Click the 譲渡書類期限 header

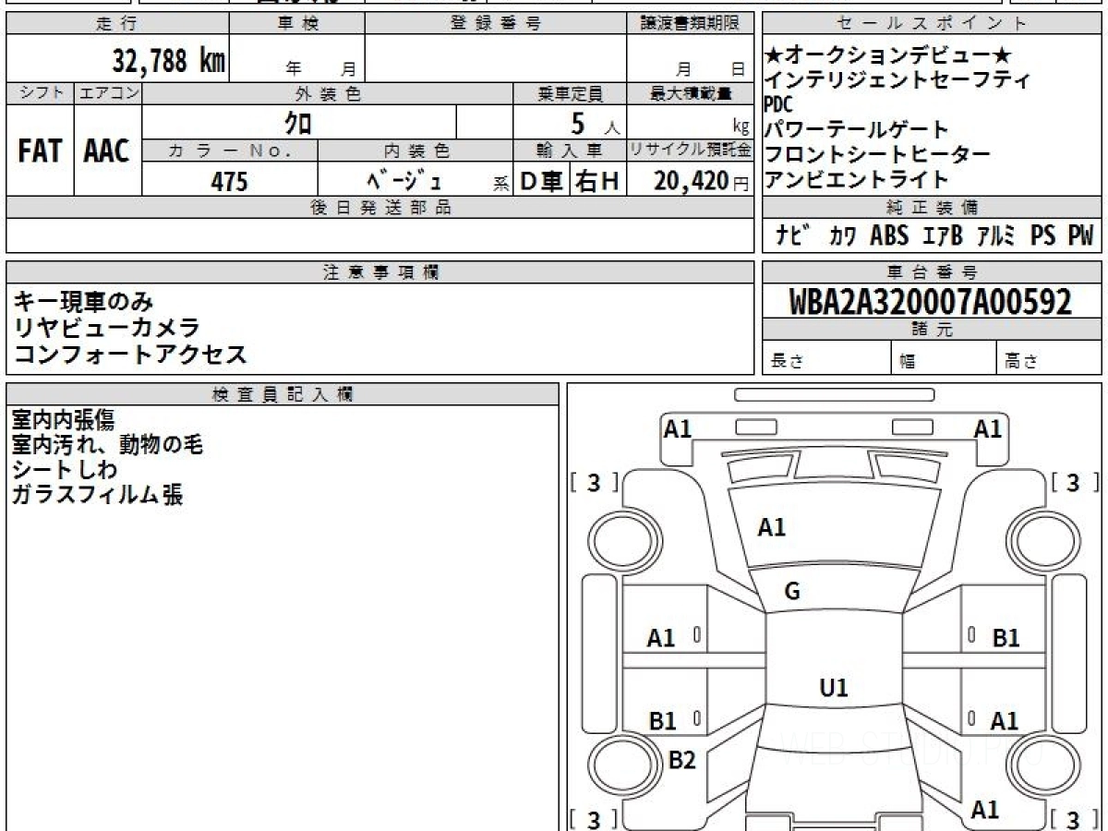tap(691, 24)
